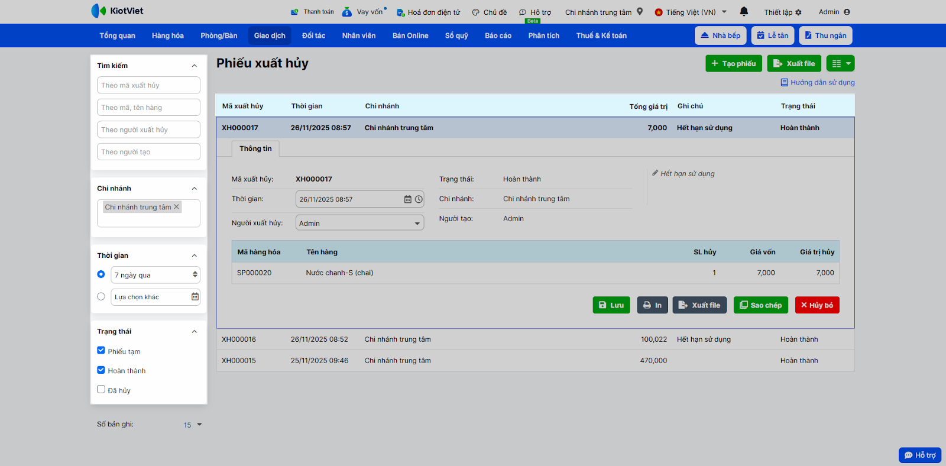This screenshot has width=946, height=466.
Task: Open the Số bản ghi dropdown
Action: 193,425
